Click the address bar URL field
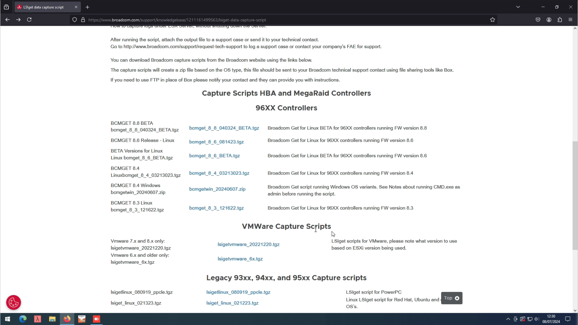Image resolution: width=578 pixels, height=325 pixels. pos(284,20)
